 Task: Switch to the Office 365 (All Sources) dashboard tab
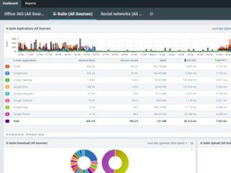tap(24, 14)
